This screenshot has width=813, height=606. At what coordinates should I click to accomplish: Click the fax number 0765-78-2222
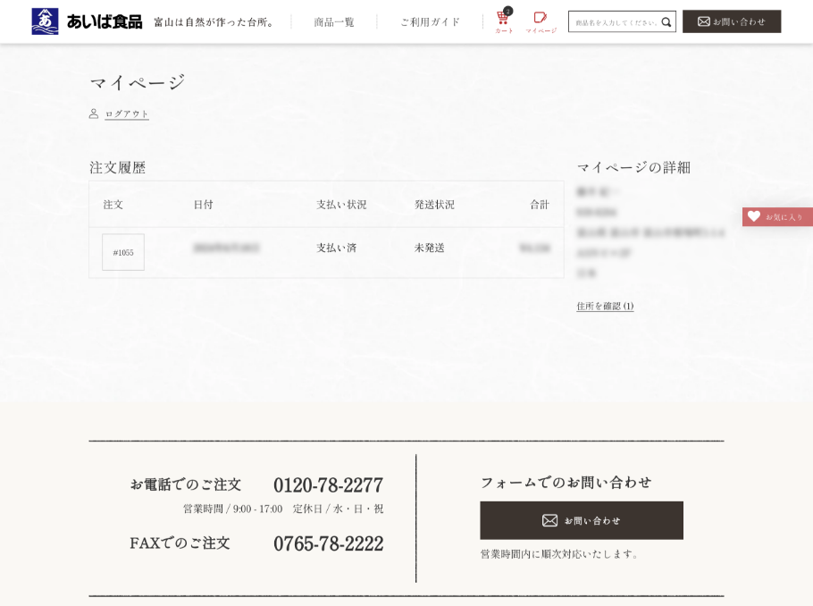click(x=328, y=543)
